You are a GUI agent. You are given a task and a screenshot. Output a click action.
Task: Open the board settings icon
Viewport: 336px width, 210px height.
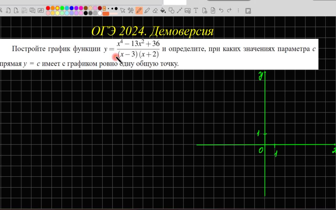tap(248, 11)
